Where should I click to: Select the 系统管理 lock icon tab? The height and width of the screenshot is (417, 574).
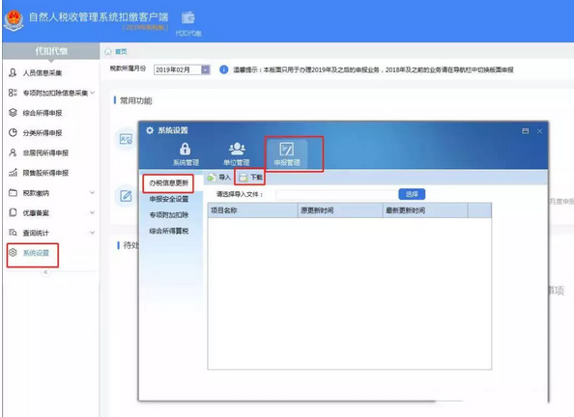pos(186,153)
